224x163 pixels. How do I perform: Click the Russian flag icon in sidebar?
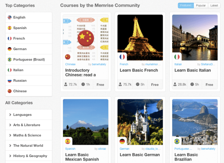[9, 81]
